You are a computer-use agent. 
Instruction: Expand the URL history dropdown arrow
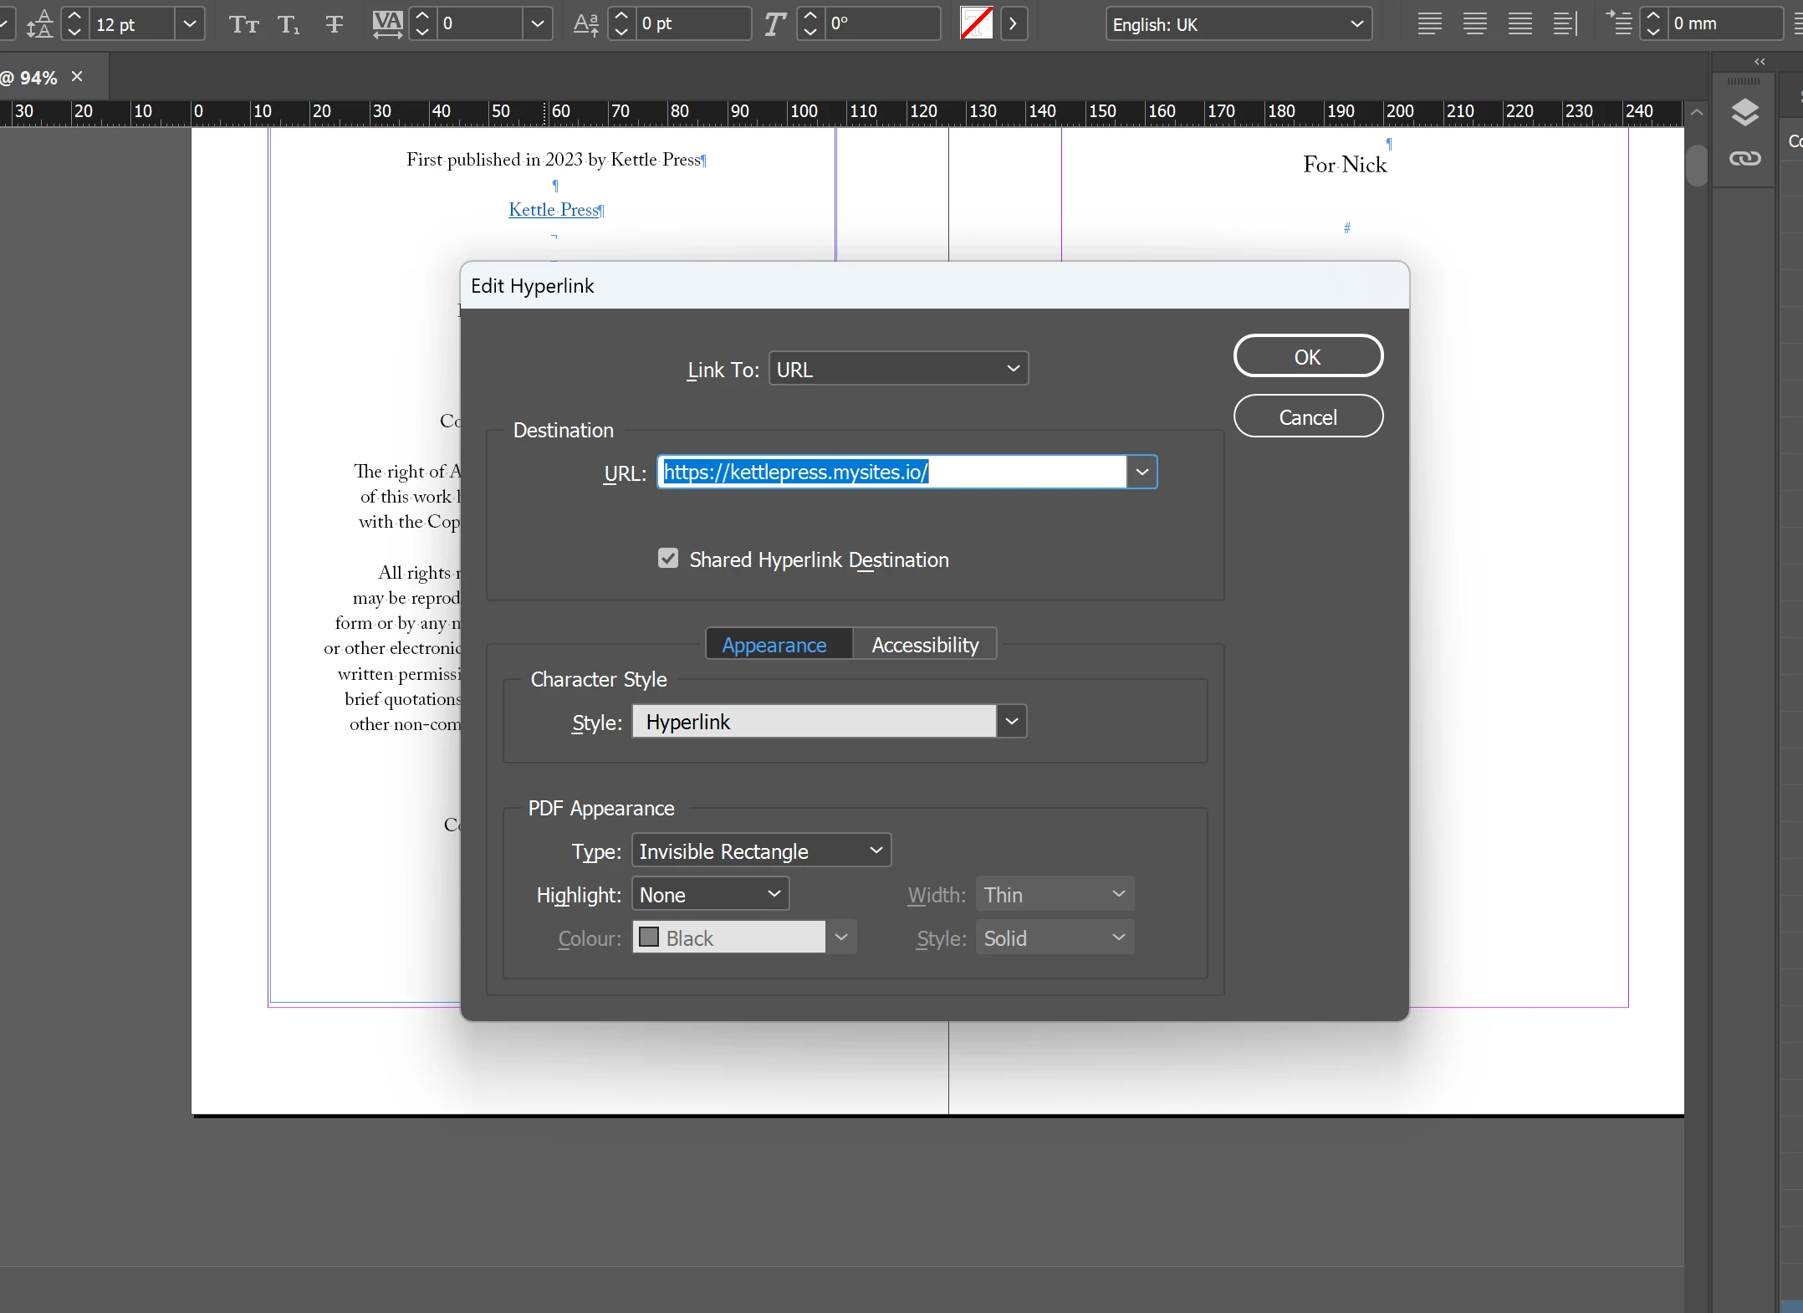pos(1142,473)
